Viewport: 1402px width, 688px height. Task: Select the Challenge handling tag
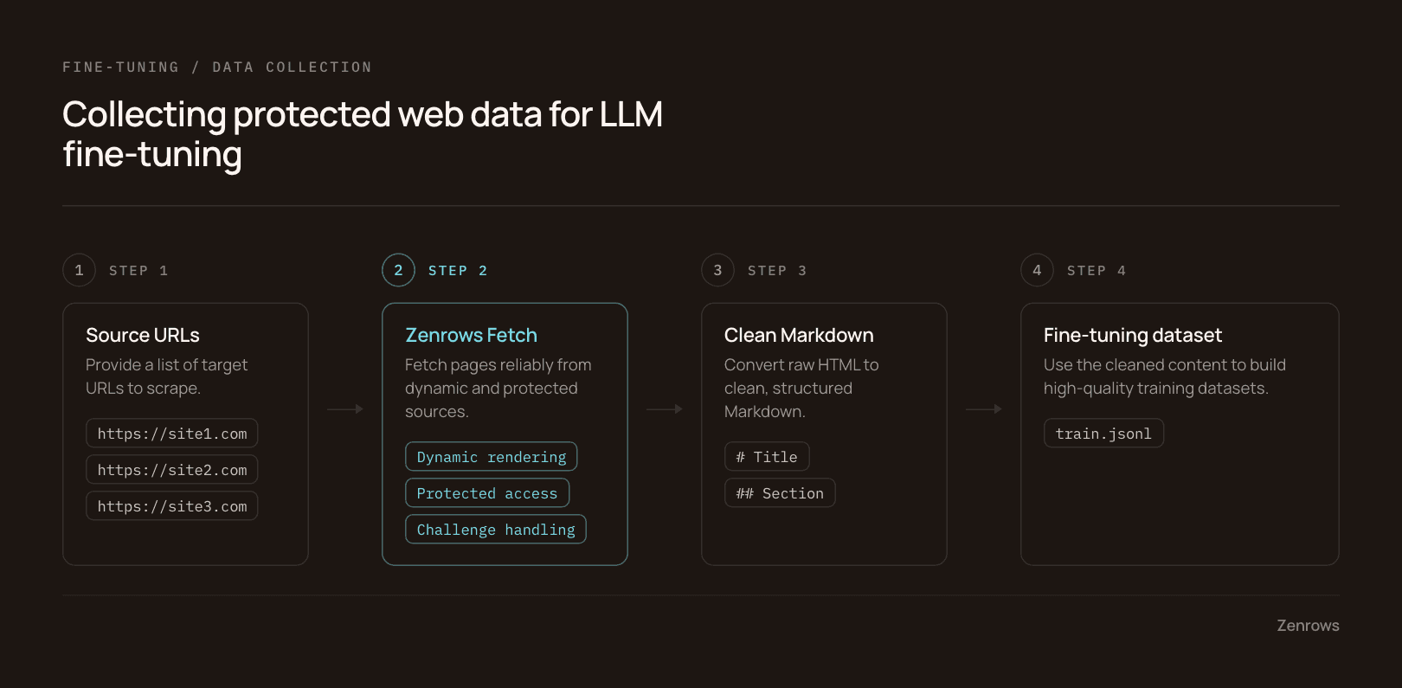[x=496, y=530]
